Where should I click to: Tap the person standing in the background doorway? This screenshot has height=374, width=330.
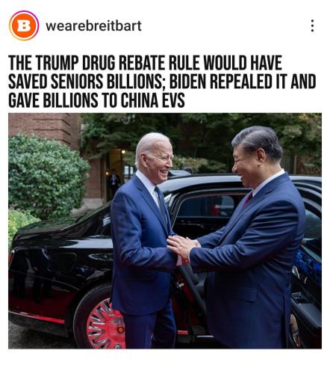[x=113, y=181]
